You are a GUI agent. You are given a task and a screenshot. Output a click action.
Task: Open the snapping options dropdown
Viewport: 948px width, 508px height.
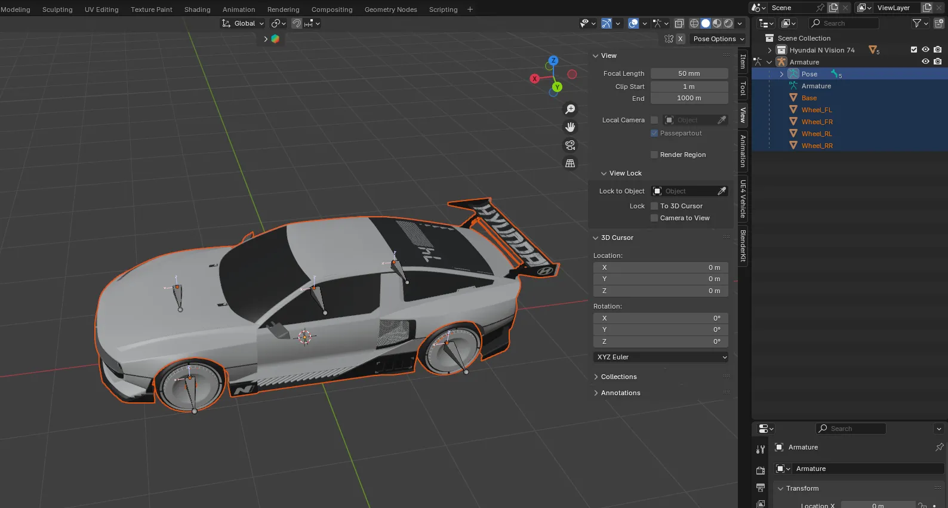click(x=312, y=23)
